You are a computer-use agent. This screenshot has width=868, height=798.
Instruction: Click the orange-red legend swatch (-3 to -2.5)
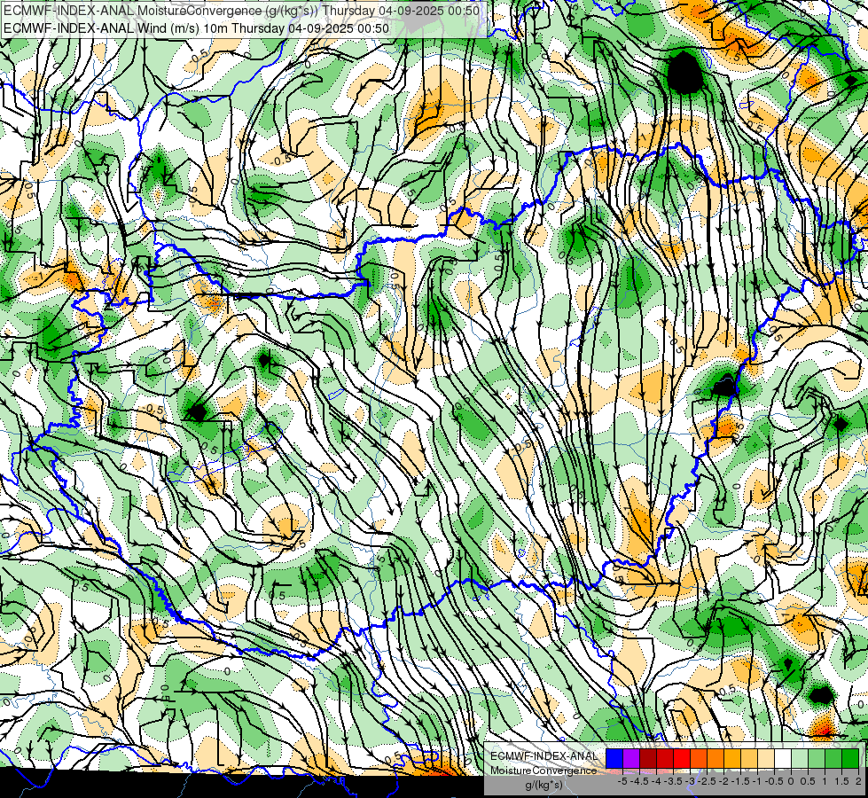point(699,759)
